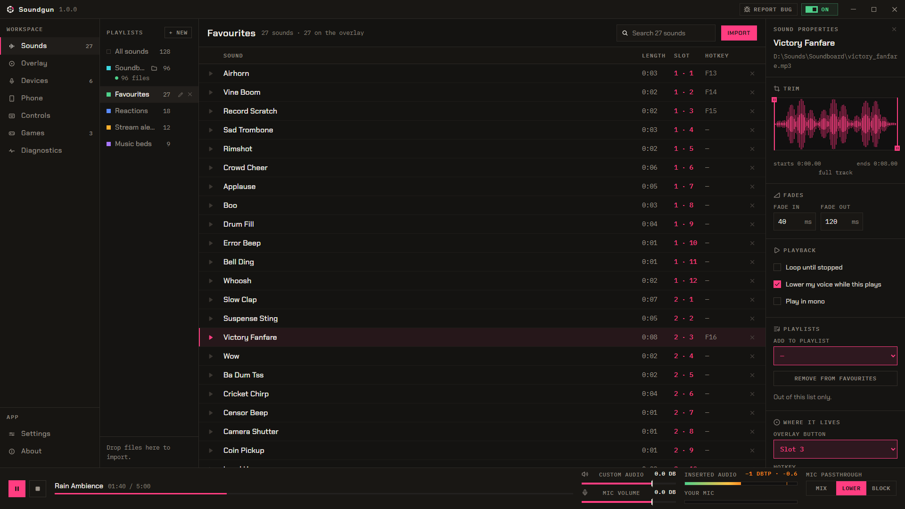The height and width of the screenshot is (509, 905).
Task: Click the IMPORT button
Action: click(x=739, y=33)
